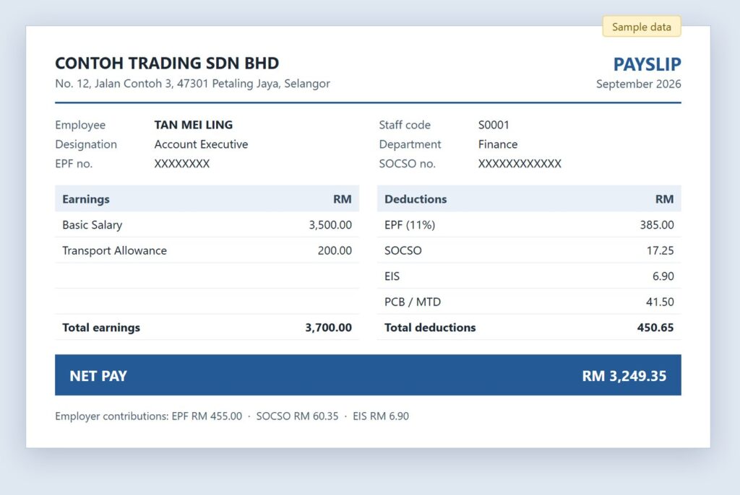Screen dimensions: 740x495
Task: Click the PCB / MTD deduction label
Action: (x=413, y=302)
